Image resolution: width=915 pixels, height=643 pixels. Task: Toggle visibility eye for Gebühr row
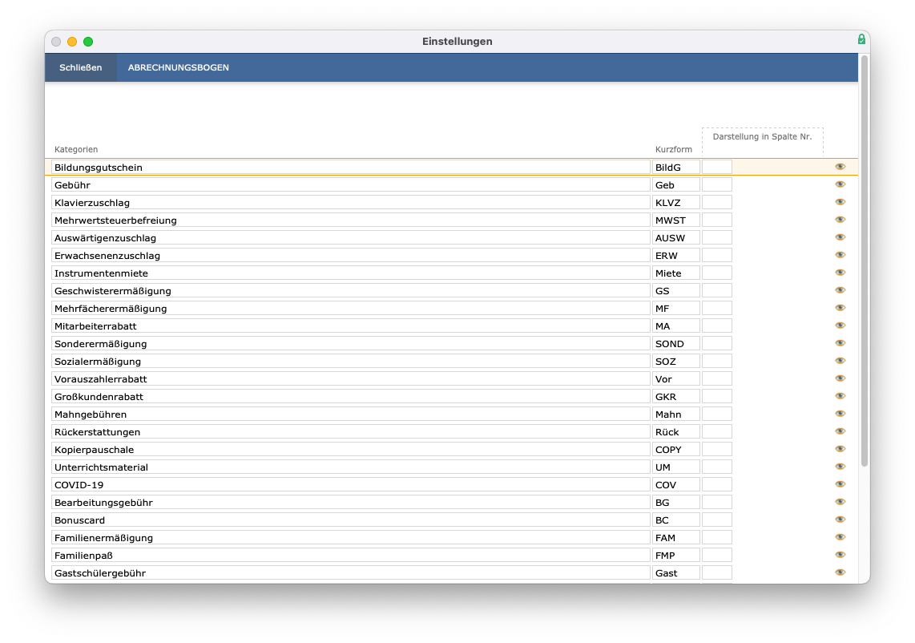(x=840, y=184)
